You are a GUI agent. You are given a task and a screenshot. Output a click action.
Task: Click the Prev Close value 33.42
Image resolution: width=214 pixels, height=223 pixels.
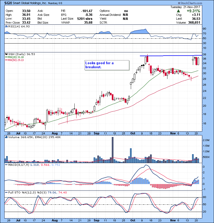(26, 23)
